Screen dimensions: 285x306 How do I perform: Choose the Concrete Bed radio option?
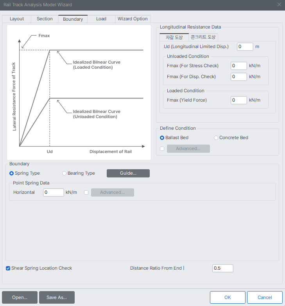pyautogui.click(x=216, y=138)
